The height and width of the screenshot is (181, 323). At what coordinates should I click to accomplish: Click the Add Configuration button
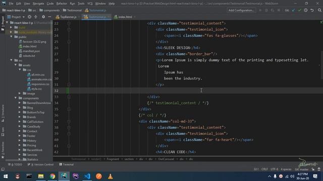(x=241, y=10)
